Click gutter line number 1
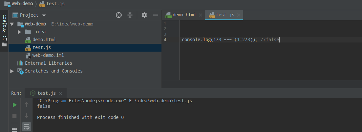Viewport: 362px width, 132px height. [x=165, y=23]
